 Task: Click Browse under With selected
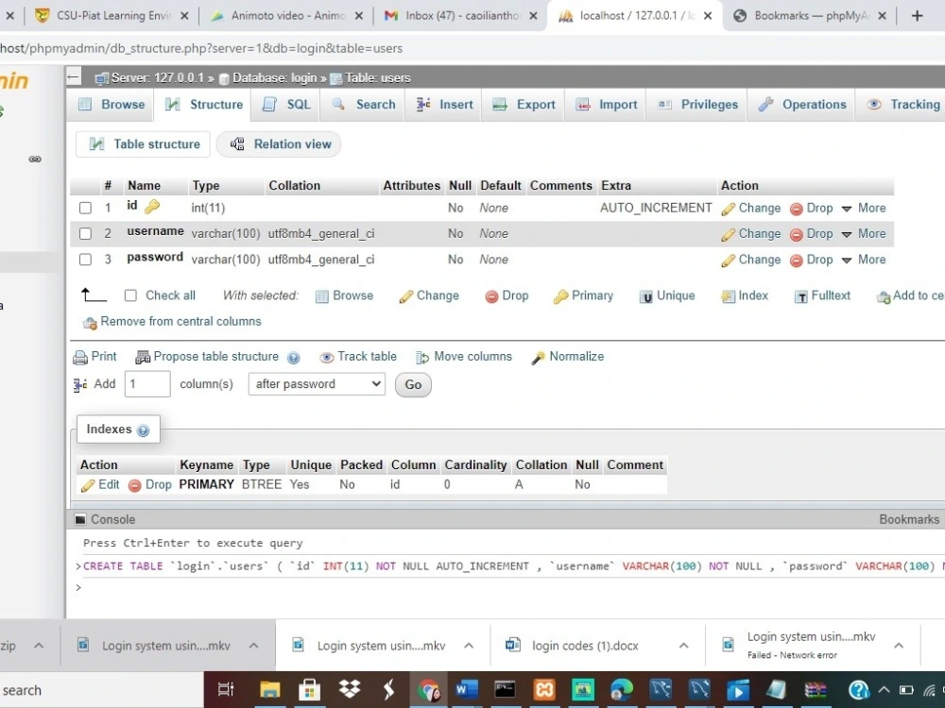[x=345, y=295]
